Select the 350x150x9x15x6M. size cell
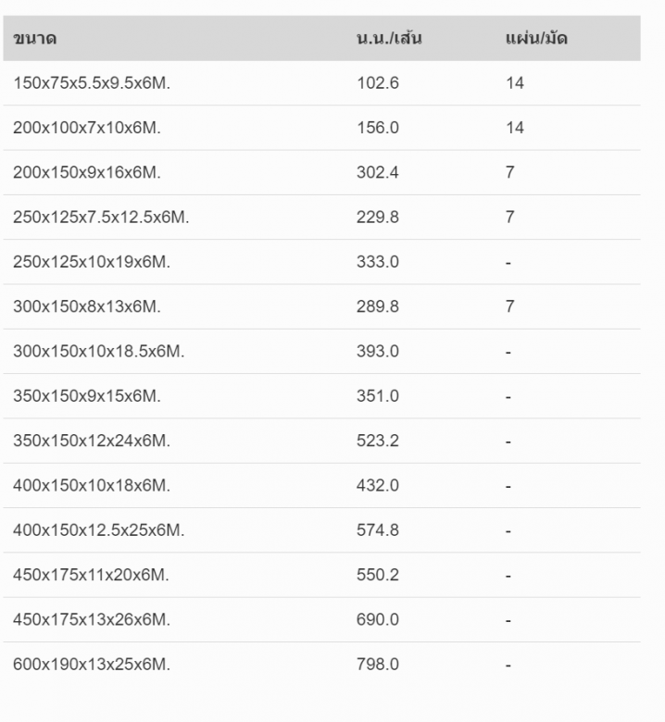 [x=87, y=395]
